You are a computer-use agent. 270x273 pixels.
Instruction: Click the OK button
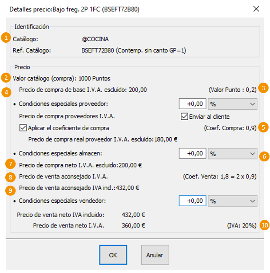click(113, 255)
